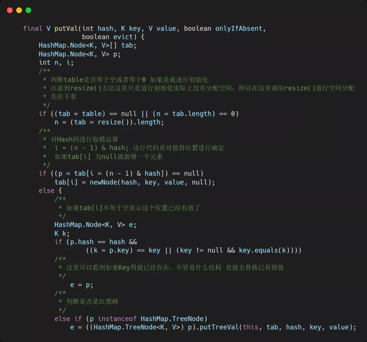This screenshot has width=367, height=342.
Task: Click the yellow minimize window dot
Action: point(19,10)
